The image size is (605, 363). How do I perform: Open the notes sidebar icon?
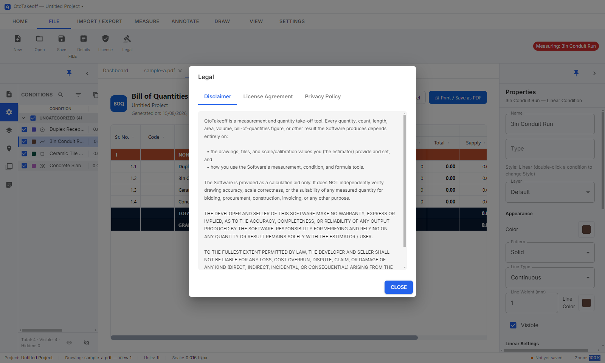(x=9, y=185)
